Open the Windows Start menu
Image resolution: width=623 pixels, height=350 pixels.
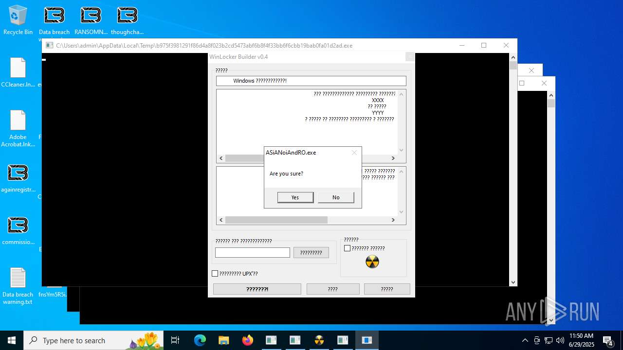(12, 340)
